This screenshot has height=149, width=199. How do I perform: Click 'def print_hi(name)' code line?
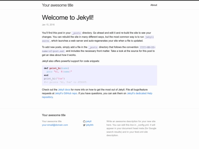pos(56,68)
